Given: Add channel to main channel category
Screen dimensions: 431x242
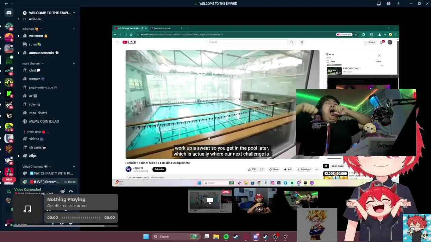Looking at the screenshot, I should pyautogui.click(x=74, y=63).
